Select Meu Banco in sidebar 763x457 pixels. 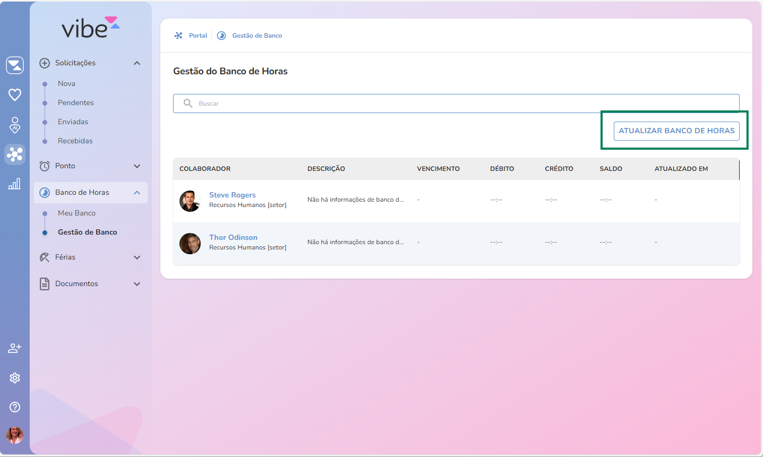76,213
